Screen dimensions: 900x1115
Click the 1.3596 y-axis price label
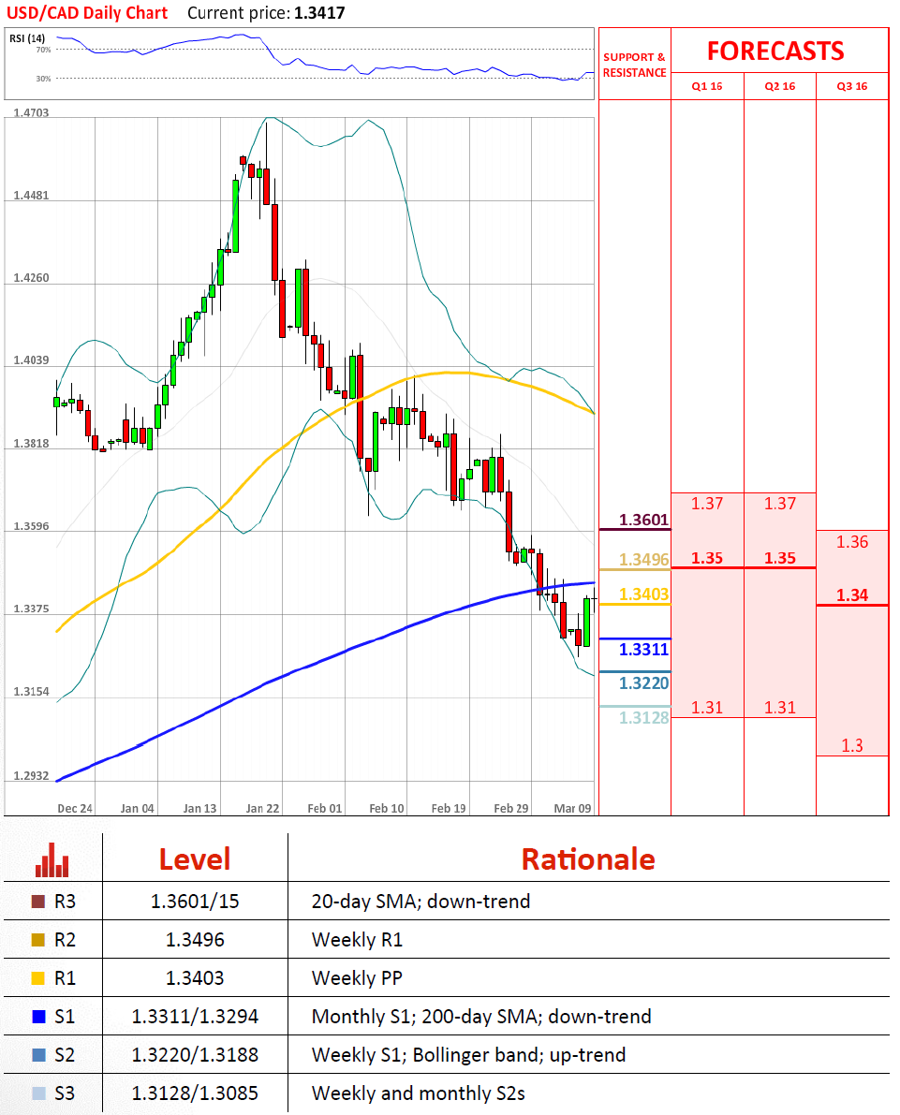click(31, 527)
